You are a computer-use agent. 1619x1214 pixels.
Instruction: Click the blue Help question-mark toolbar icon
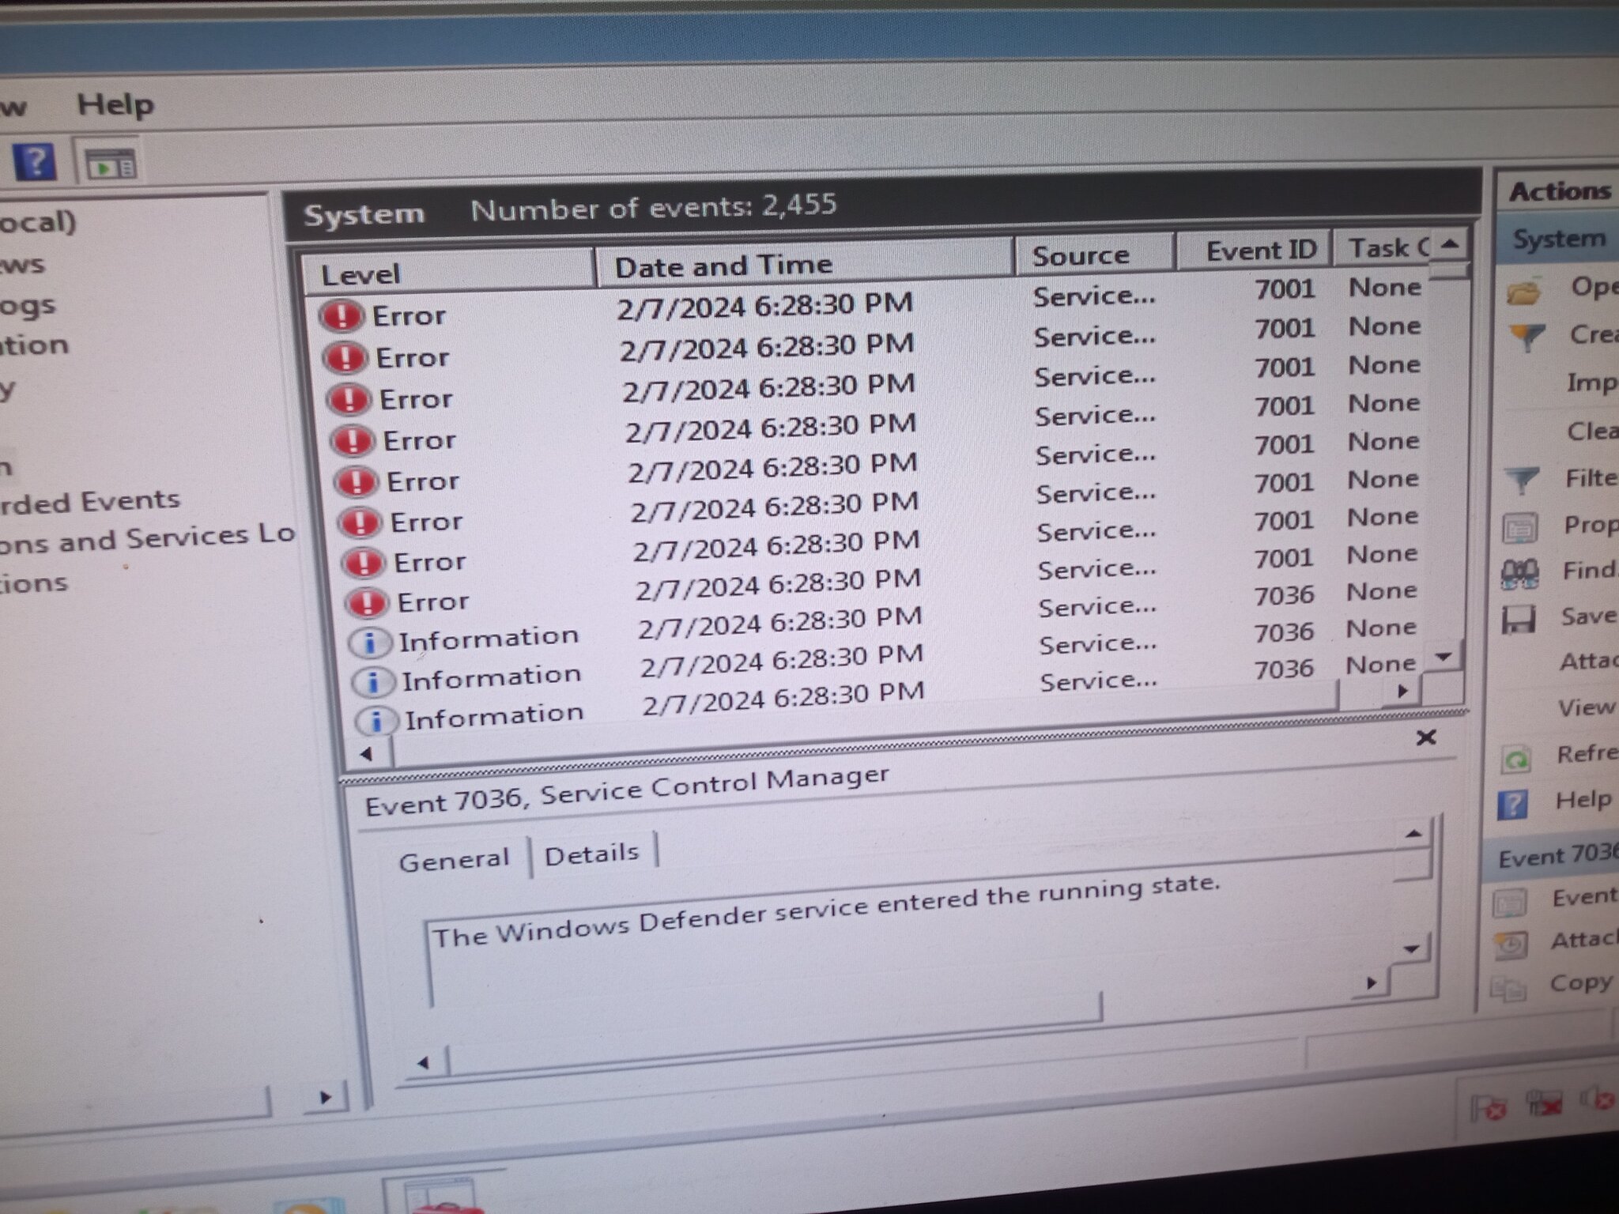coord(35,160)
